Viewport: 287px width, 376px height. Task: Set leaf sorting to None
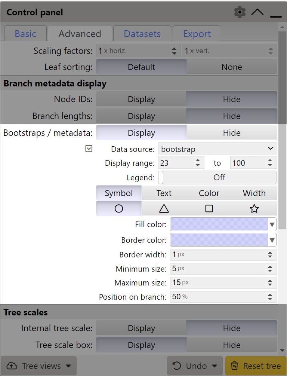coord(231,67)
